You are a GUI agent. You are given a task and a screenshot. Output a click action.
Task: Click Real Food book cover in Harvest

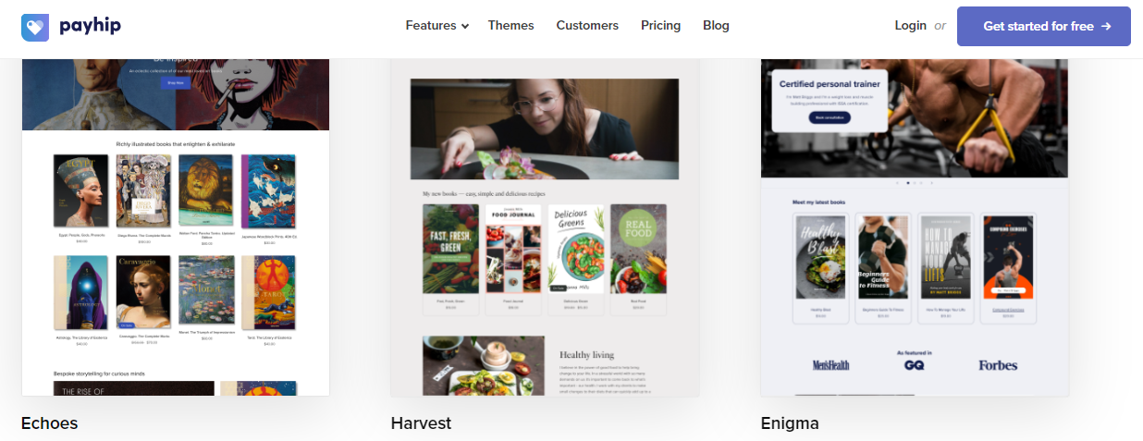pyautogui.click(x=638, y=249)
